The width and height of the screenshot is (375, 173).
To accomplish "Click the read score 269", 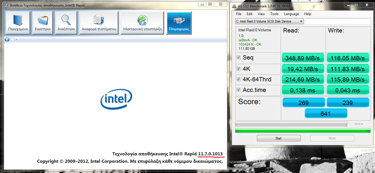I will pyautogui.click(x=304, y=103).
